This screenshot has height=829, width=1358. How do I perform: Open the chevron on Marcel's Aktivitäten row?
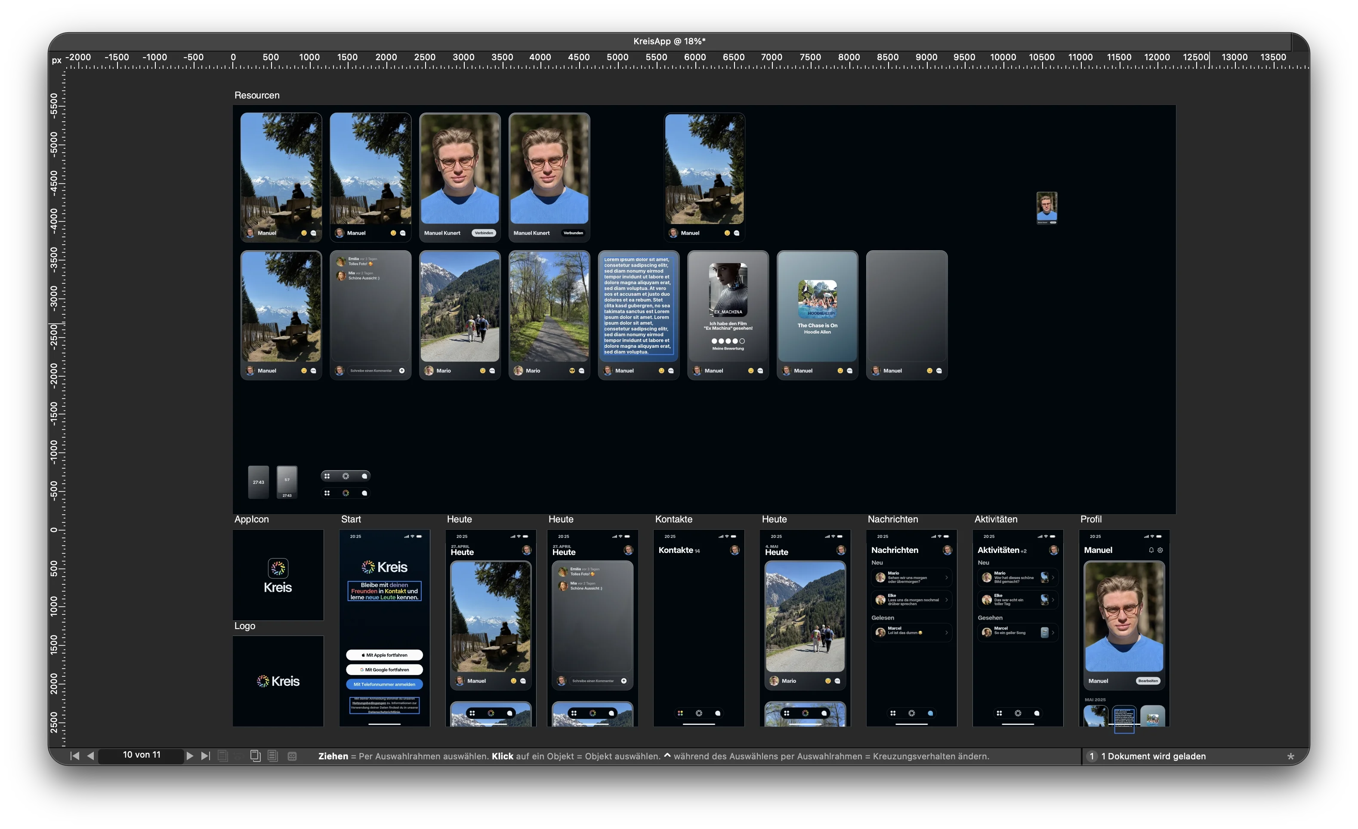[1052, 632]
